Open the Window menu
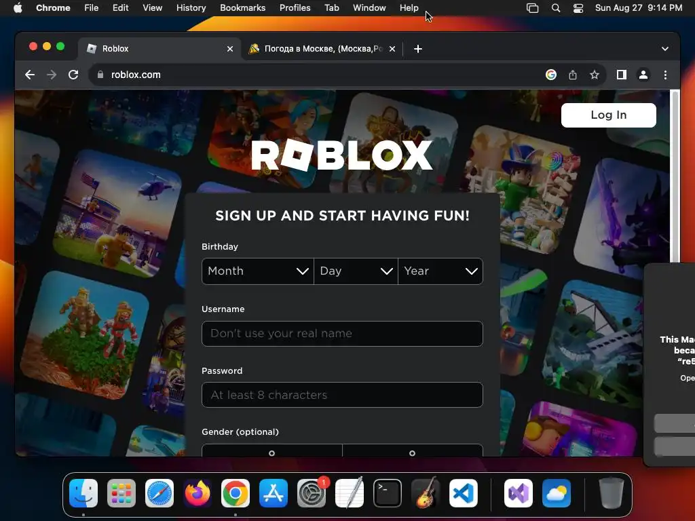This screenshot has width=695, height=521. pyautogui.click(x=369, y=8)
